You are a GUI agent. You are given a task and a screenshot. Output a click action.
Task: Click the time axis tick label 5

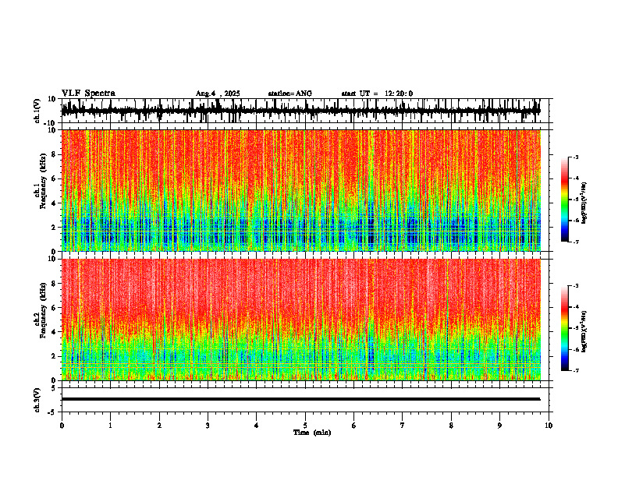coord(305,426)
